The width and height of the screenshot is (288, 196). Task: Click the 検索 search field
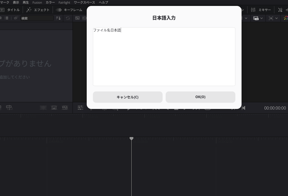point(37,18)
